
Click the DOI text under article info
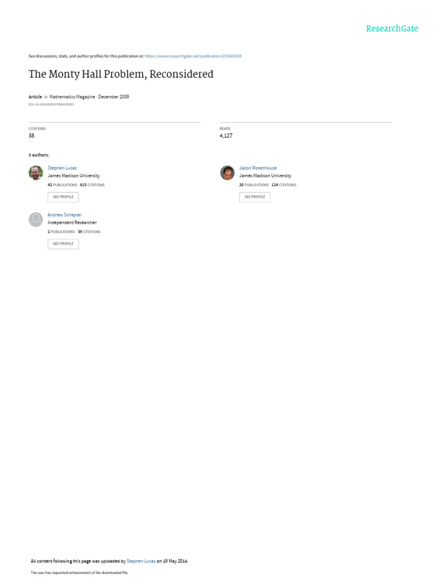pos(51,104)
